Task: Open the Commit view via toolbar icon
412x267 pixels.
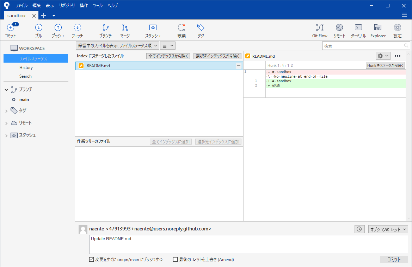Action: point(11,30)
